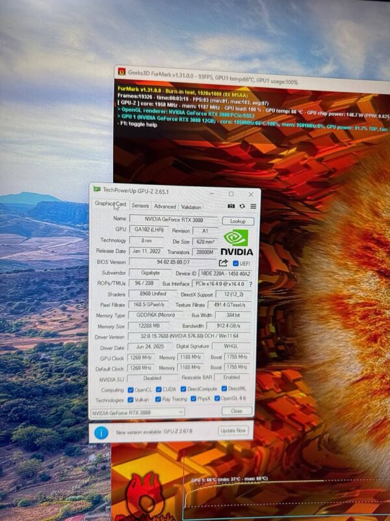Switch to the Advanced tab
390x521 pixels.
(165, 206)
